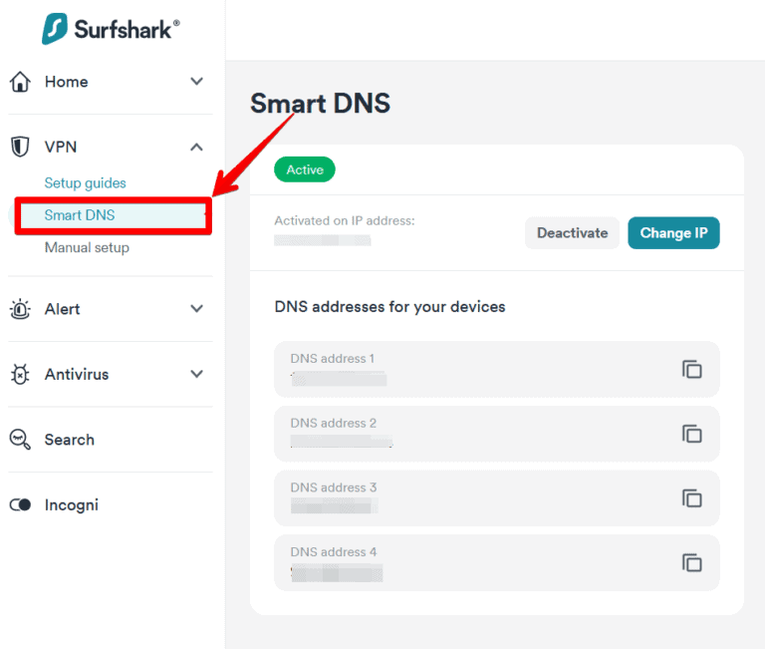Expand the Alert section chevron

pos(197,309)
